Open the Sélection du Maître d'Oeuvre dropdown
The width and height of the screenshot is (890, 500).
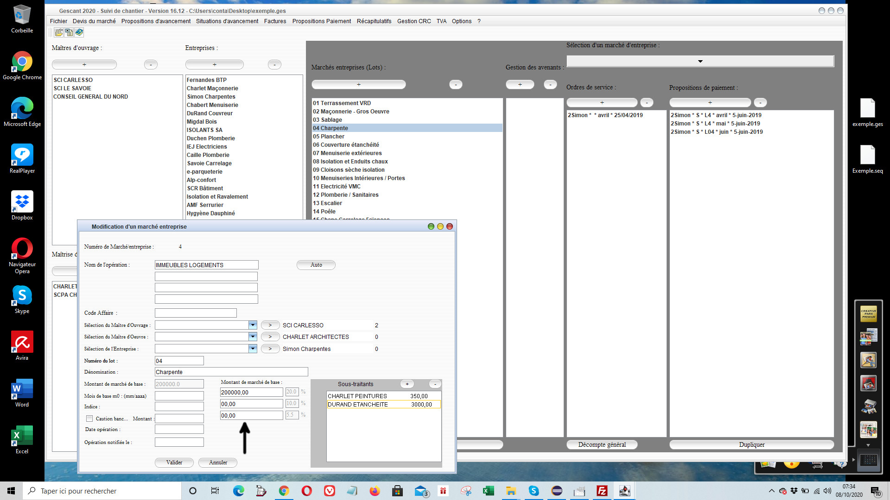point(253,337)
